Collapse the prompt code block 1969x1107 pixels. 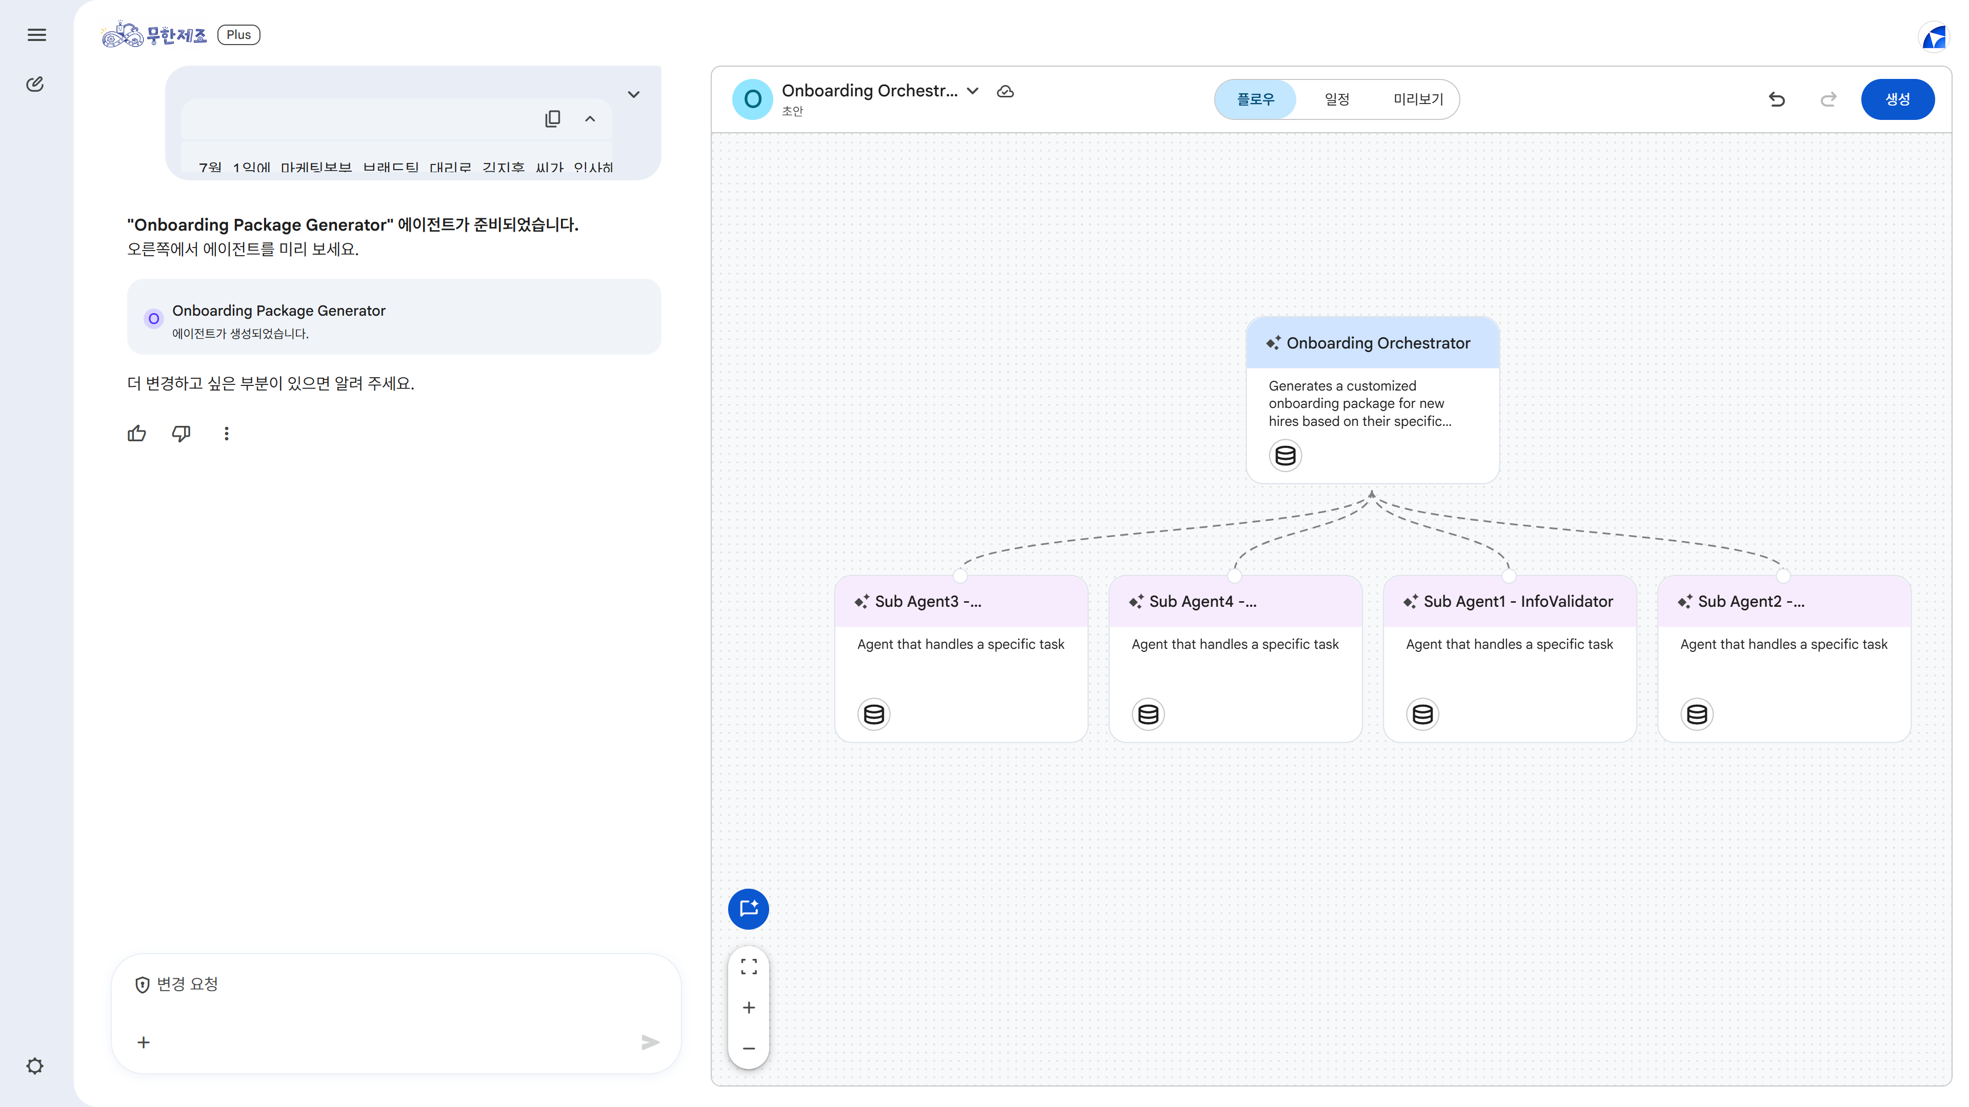(590, 118)
